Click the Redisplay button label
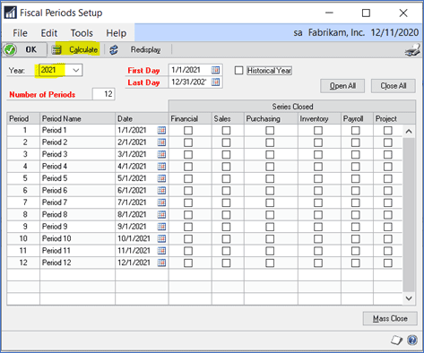The width and height of the screenshot is (424, 353). coord(145,49)
